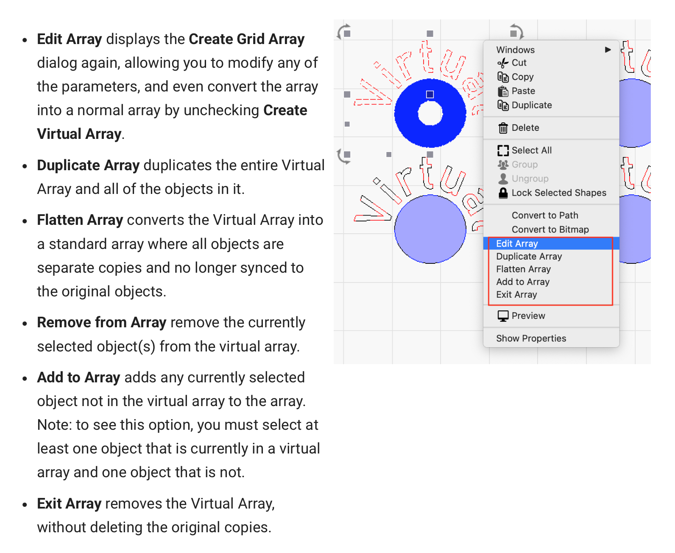
Task: Click the Duplicate icon
Action: pos(503,105)
